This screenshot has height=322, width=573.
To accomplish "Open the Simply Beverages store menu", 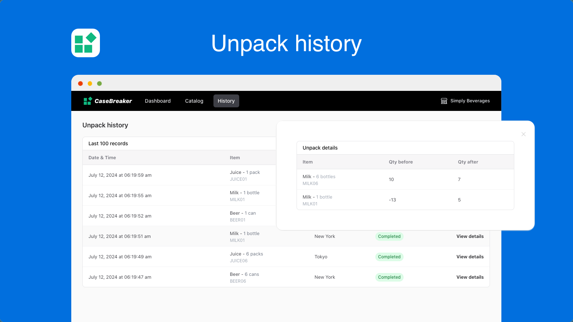I will click(465, 101).
